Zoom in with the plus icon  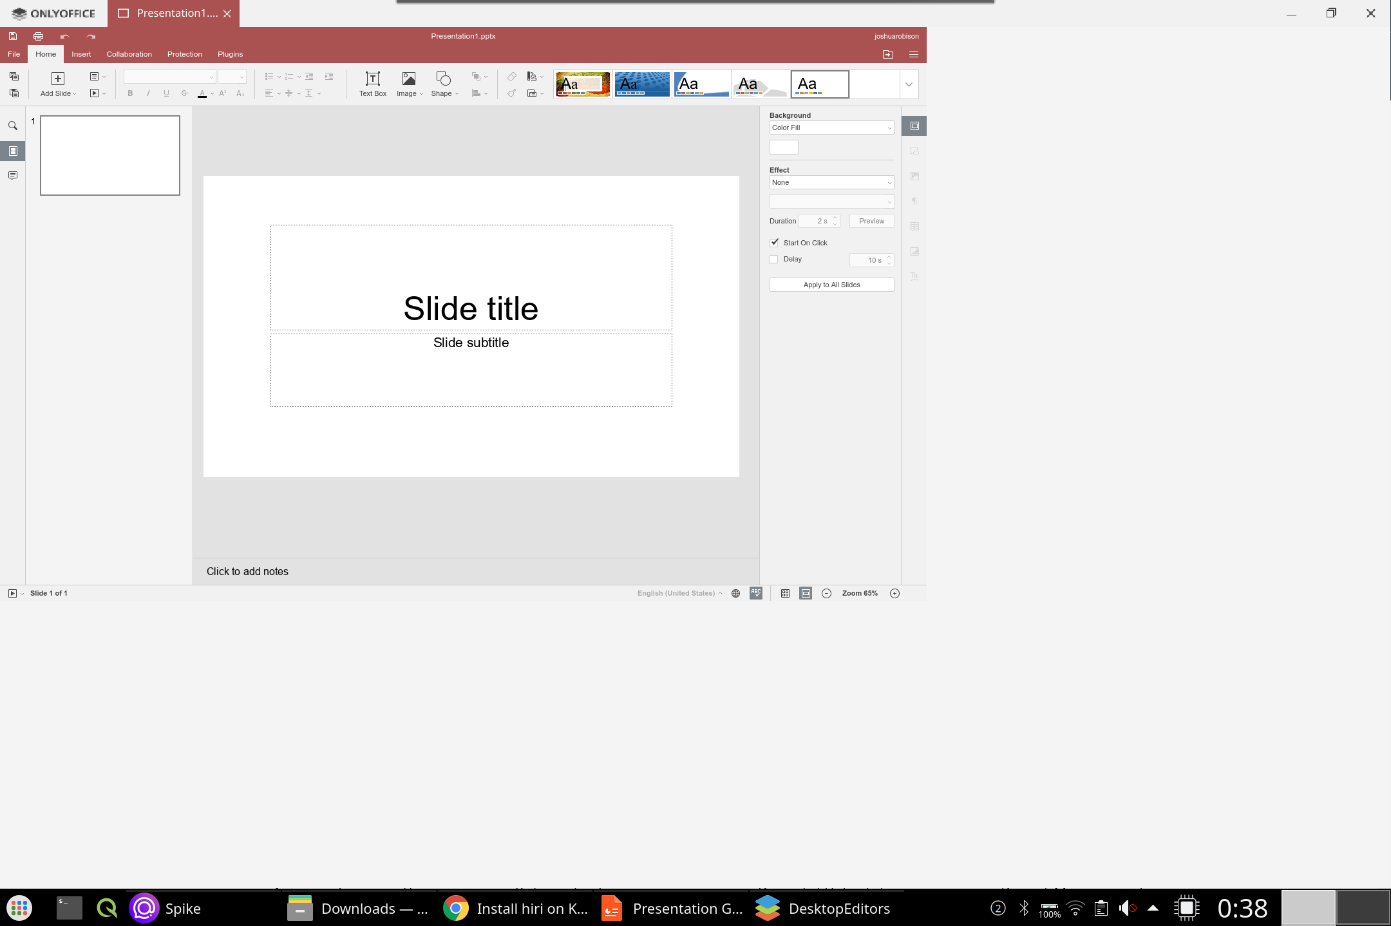pos(894,593)
